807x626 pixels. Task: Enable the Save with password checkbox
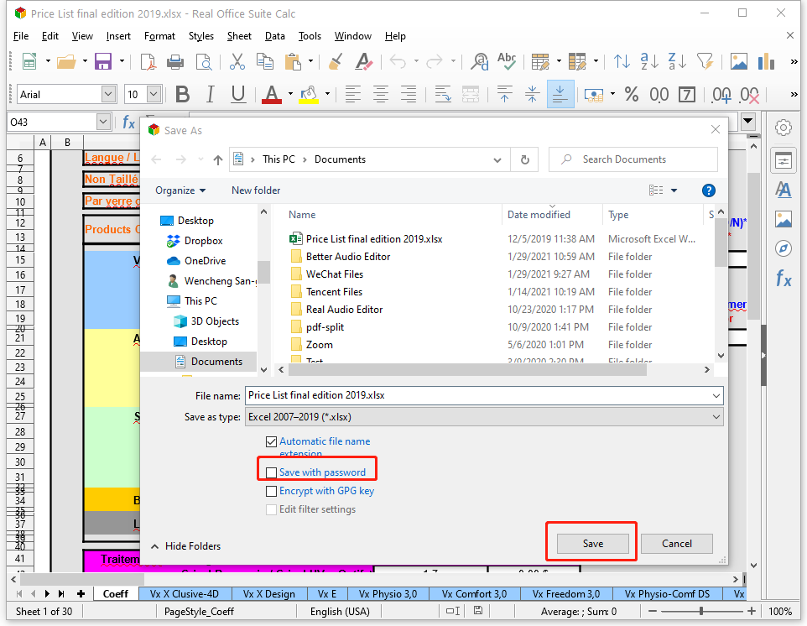pyautogui.click(x=271, y=472)
